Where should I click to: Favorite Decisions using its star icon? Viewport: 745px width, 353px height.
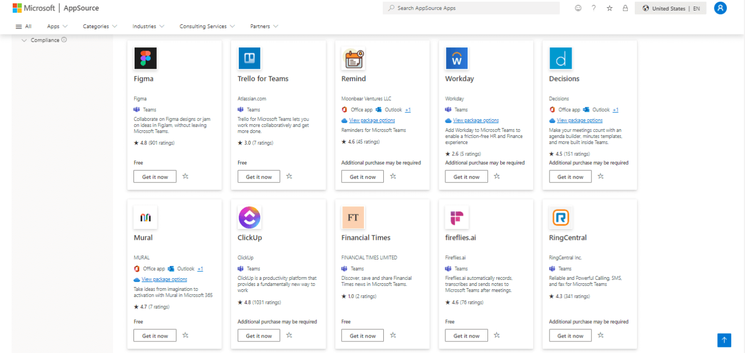coord(600,176)
